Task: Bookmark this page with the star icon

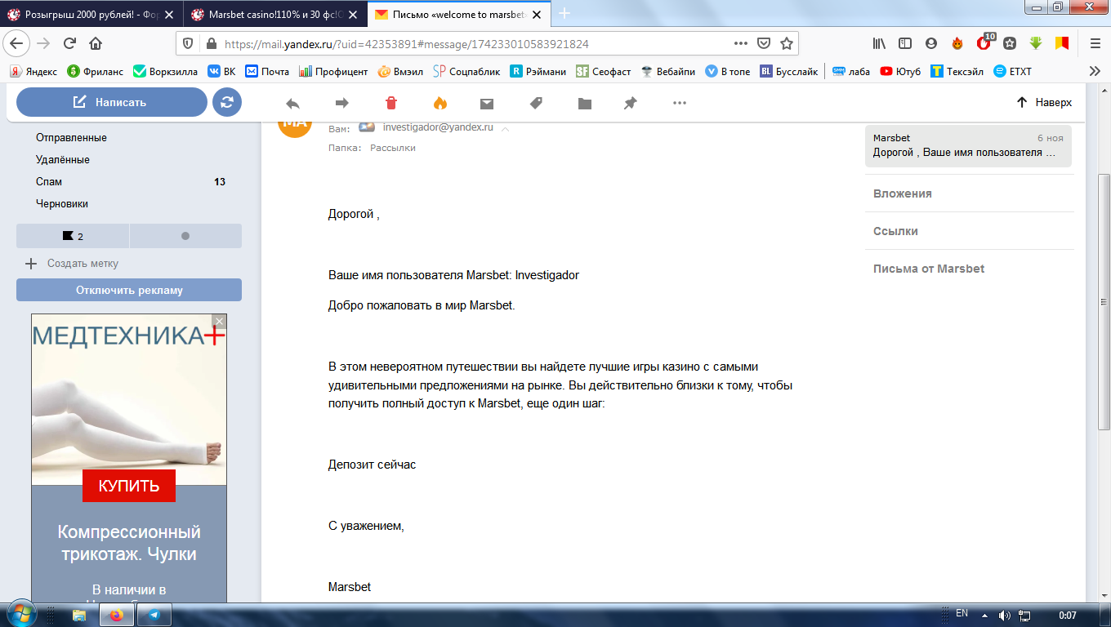Action: 787,44
